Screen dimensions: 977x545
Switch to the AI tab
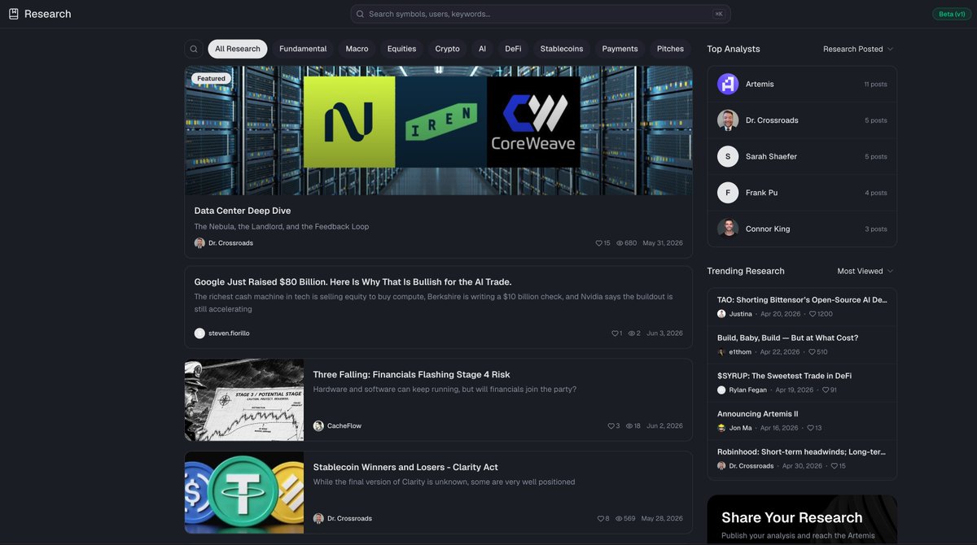[482, 49]
